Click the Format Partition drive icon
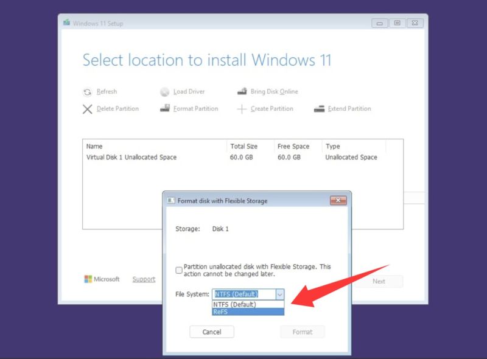The height and width of the screenshot is (359, 487). pyautogui.click(x=165, y=108)
